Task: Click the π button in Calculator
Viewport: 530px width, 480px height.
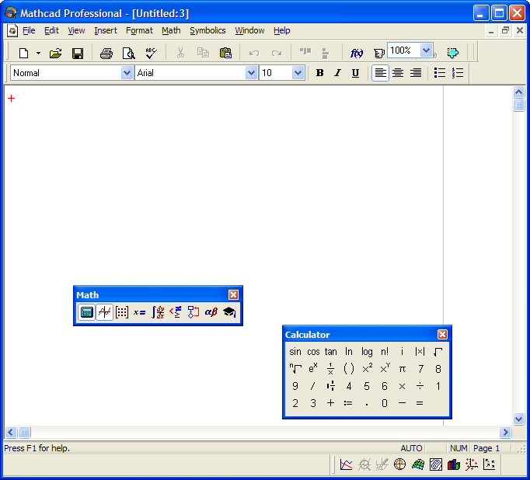Action: (x=403, y=369)
